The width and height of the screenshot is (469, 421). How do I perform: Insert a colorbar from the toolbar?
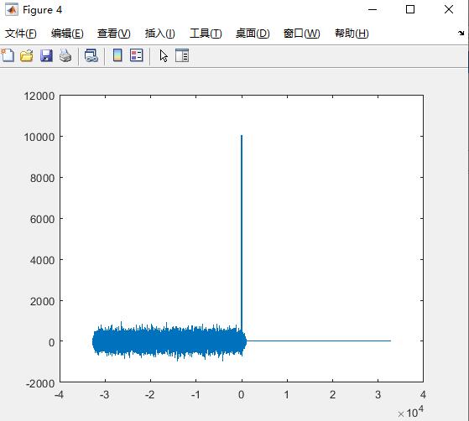click(x=117, y=55)
